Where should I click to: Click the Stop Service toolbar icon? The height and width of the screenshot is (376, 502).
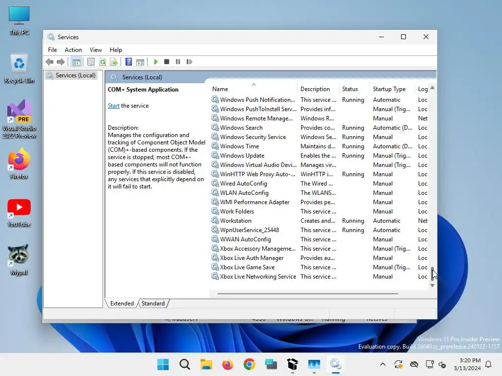(167, 62)
